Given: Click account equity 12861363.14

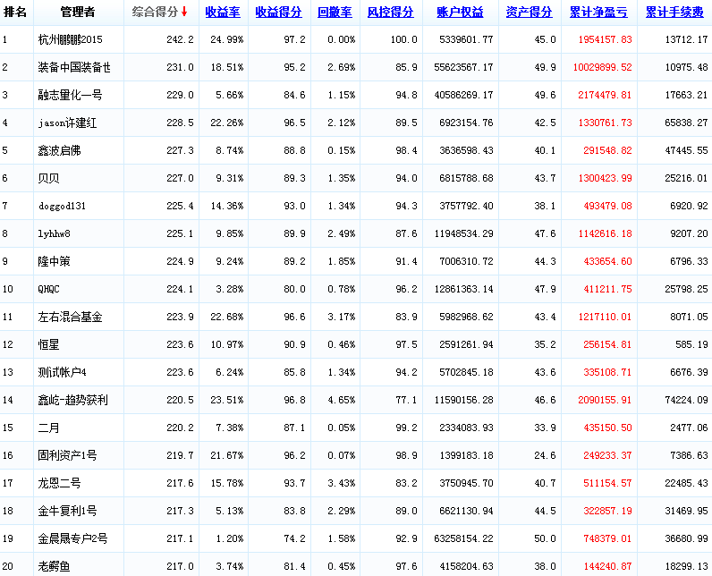Looking at the screenshot, I should tap(463, 289).
